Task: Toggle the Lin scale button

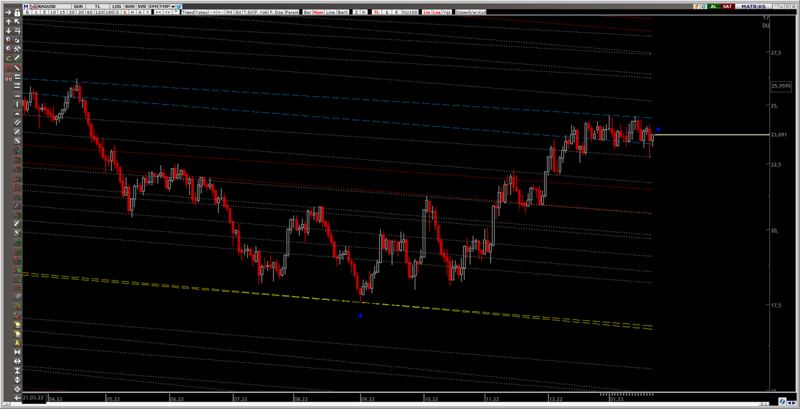Action: (x=427, y=12)
